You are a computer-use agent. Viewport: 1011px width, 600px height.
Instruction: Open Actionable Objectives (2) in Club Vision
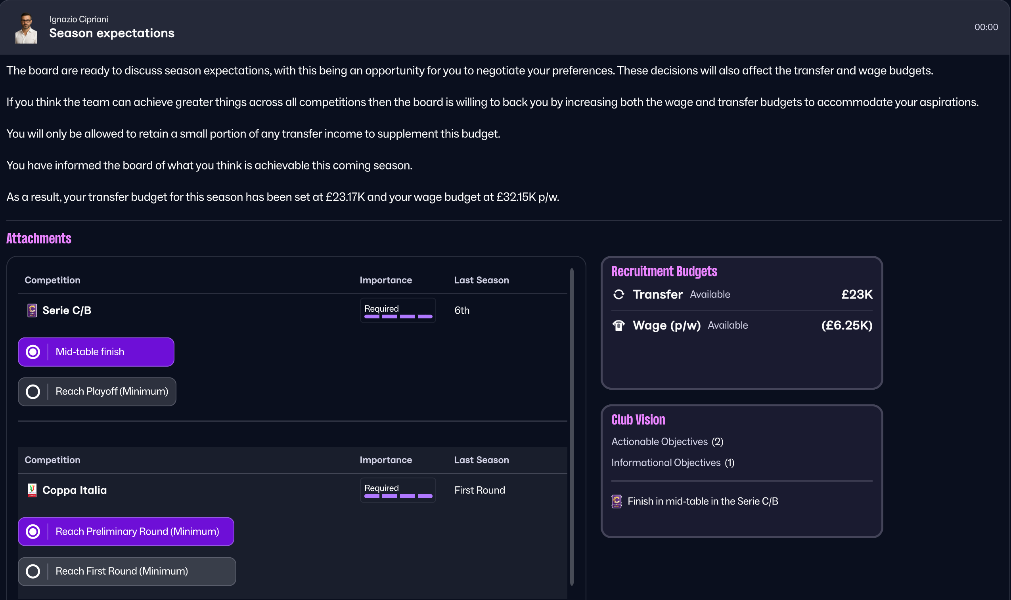(667, 442)
